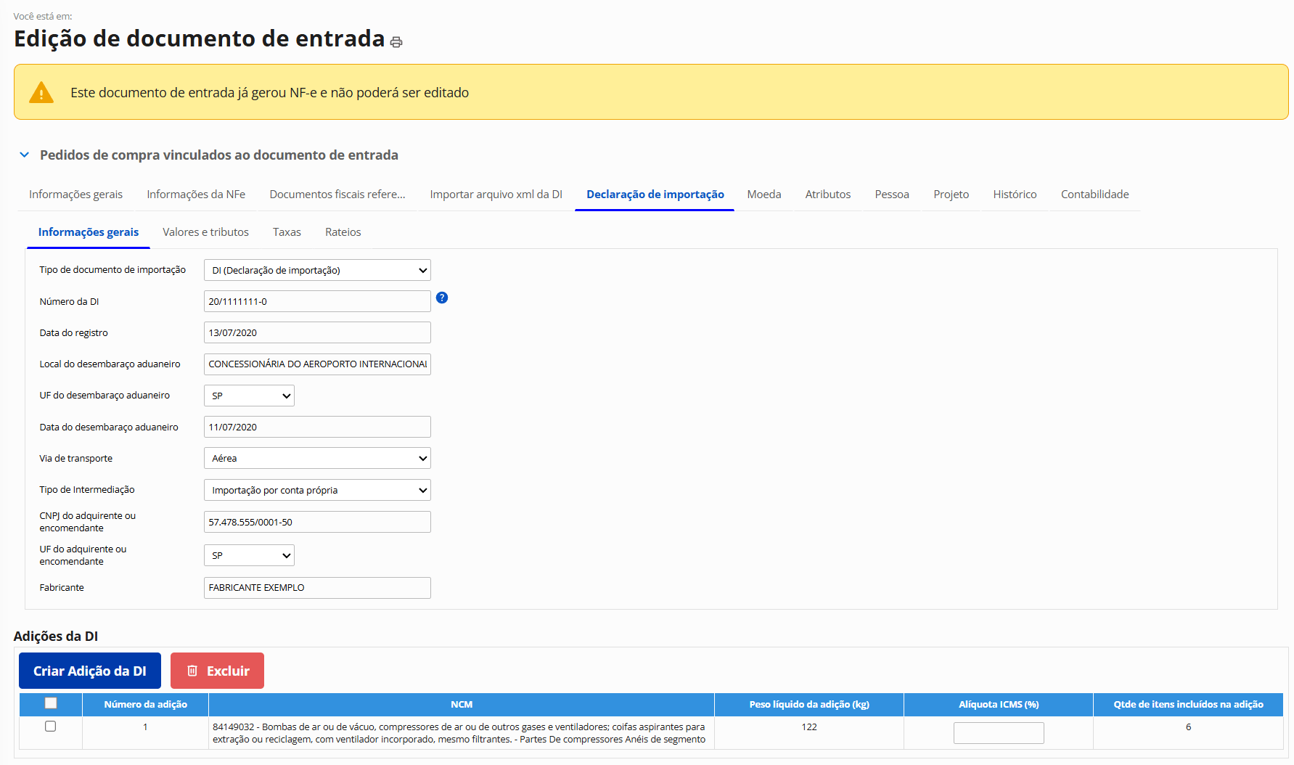Click the trash icon on Excluir button

tap(192, 671)
